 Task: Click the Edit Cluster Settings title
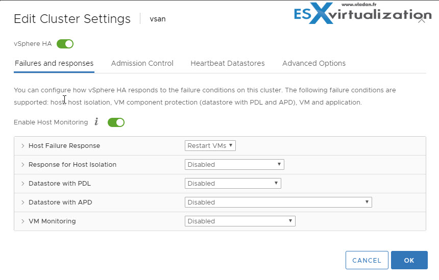72,19
